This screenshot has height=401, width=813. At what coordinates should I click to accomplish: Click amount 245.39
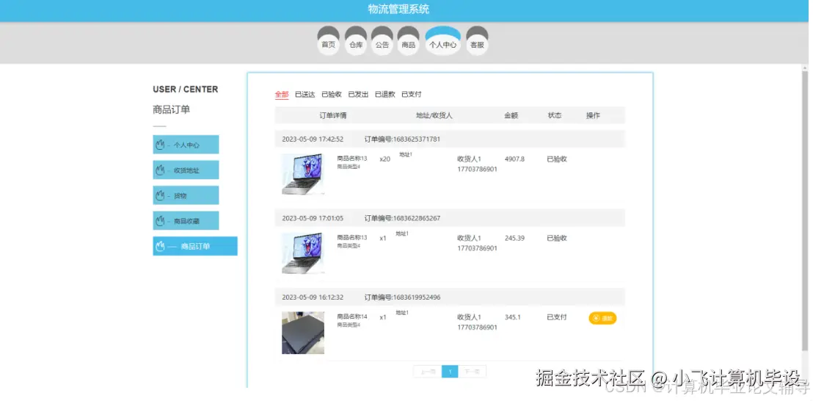pos(514,238)
